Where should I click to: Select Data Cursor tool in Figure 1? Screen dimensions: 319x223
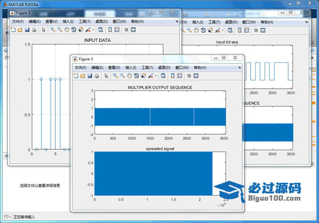(x=81, y=30)
